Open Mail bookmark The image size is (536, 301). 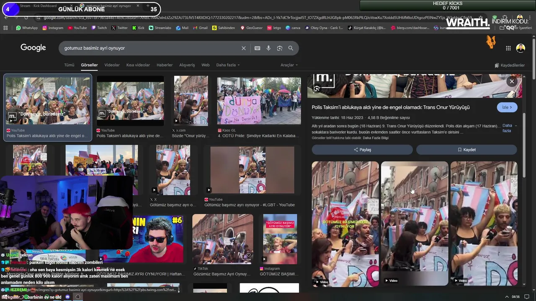[x=182, y=28]
